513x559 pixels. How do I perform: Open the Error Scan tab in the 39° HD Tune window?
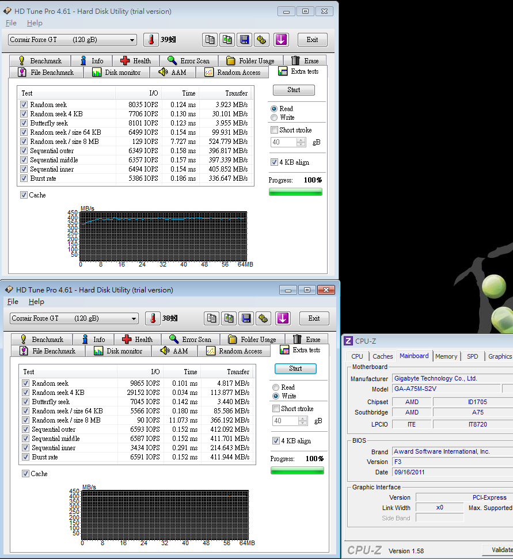(189, 60)
